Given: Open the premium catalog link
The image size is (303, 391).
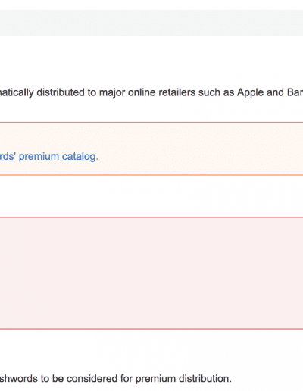Looking at the screenshot, I should [x=48, y=157].
